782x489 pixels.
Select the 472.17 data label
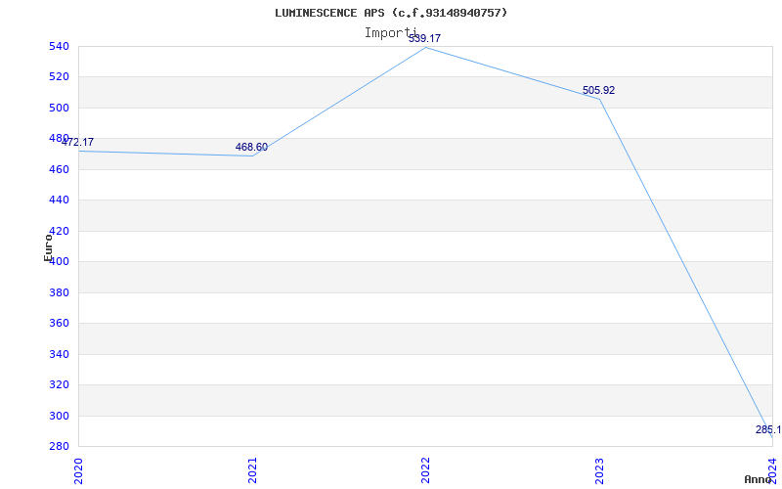[77, 142]
